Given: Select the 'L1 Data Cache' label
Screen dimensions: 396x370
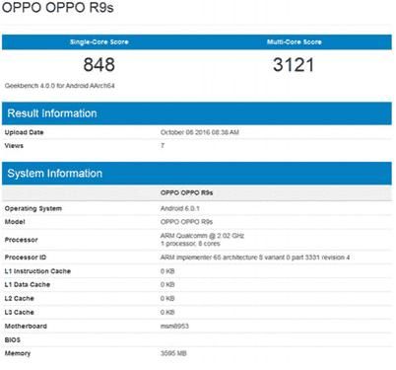Looking at the screenshot, I should [x=28, y=284].
